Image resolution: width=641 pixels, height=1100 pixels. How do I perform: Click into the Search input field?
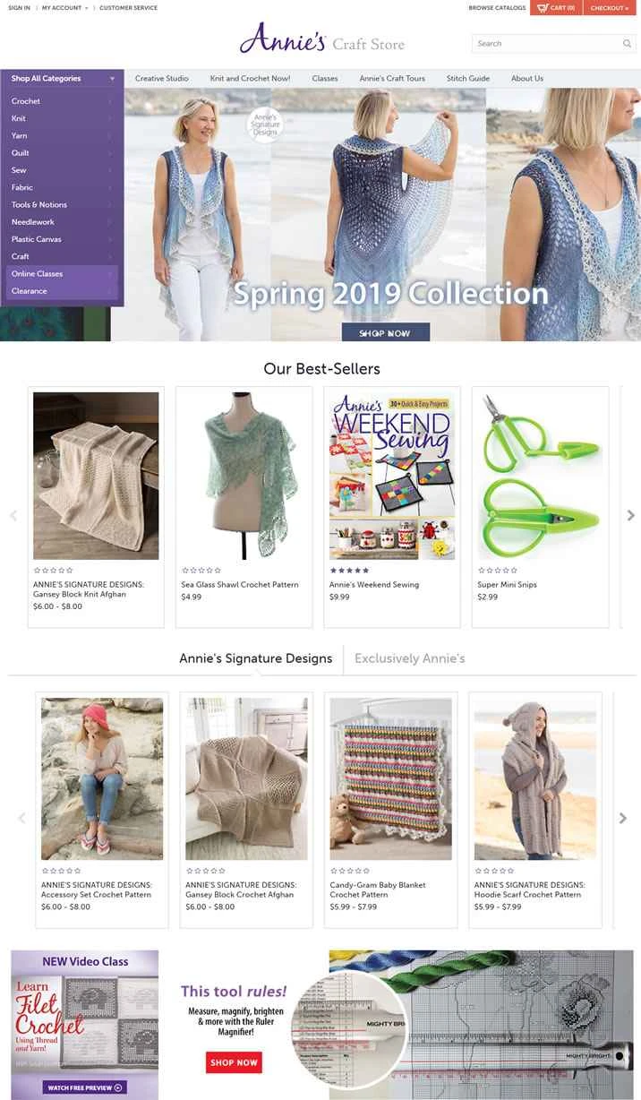click(546, 44)
